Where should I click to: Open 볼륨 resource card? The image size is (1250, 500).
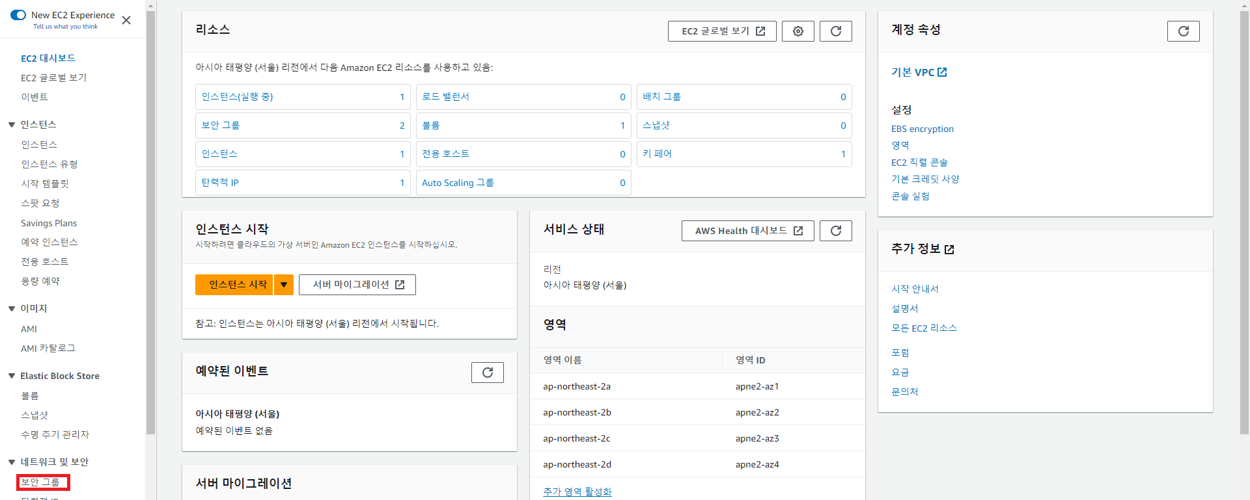[523, 125]
